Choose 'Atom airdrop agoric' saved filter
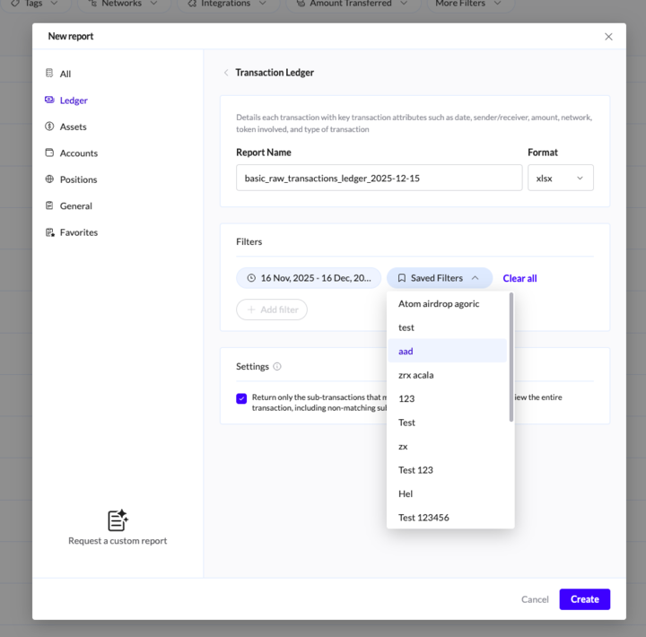The width and height of the screenshot is (646, 637). click(x=439, y=303)
